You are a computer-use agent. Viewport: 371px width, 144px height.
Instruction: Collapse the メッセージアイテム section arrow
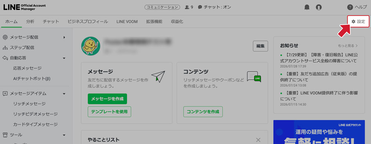point(64,94)
